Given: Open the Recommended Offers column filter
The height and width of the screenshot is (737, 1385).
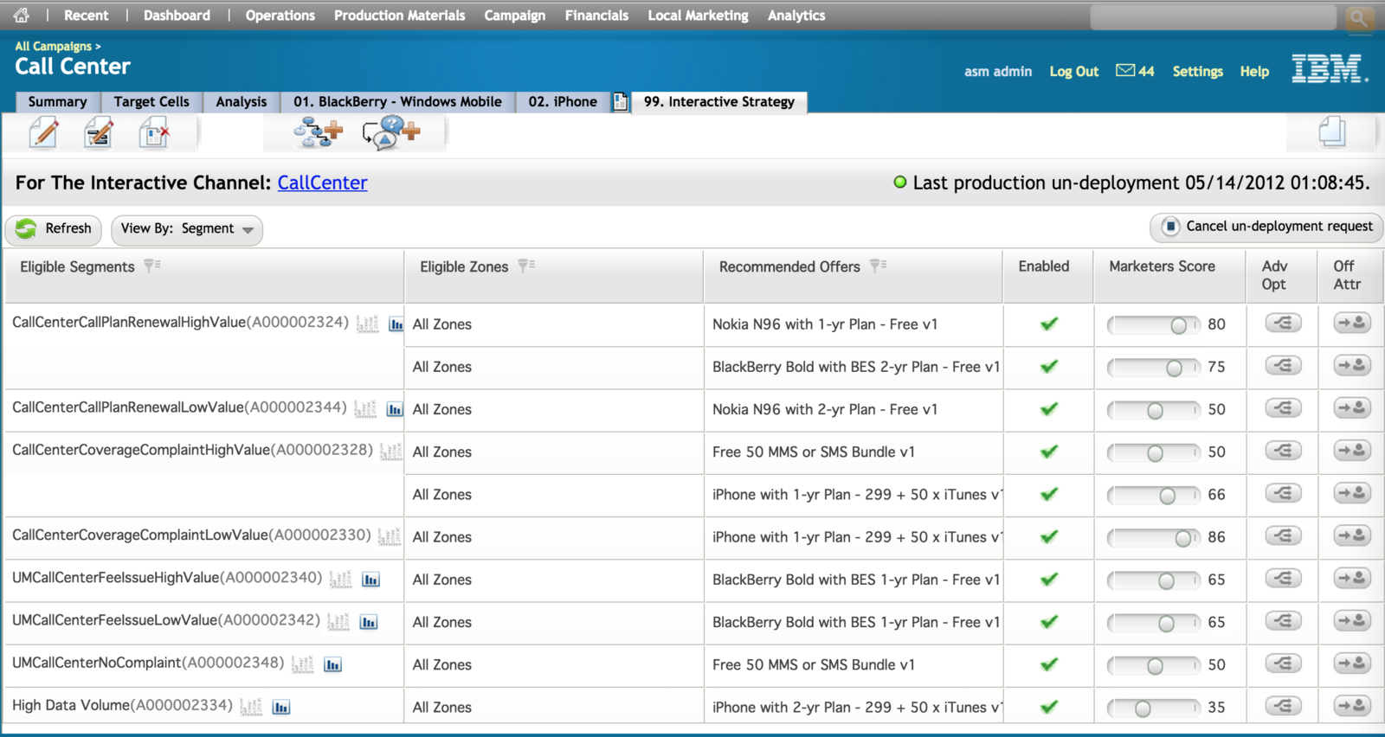Looking at the screenshot, I should 878,266.
